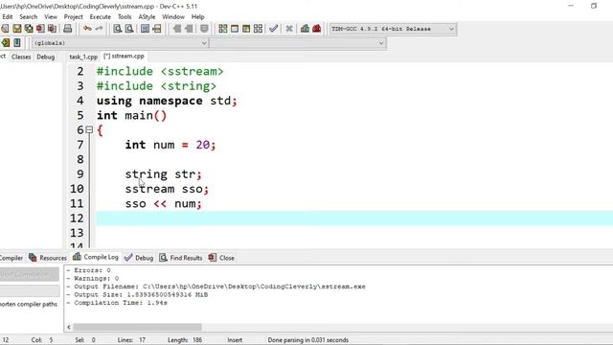Close the current file via toolbar icon
This screenshot has width=613, height=345.
tap(40, 29)
